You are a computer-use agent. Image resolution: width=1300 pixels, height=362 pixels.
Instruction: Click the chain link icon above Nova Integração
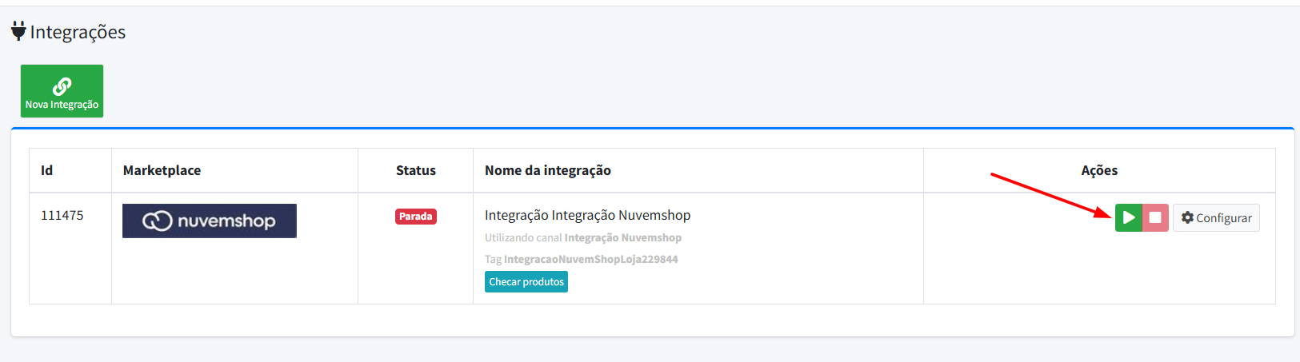pyautogui.click(x=62, y=86)
